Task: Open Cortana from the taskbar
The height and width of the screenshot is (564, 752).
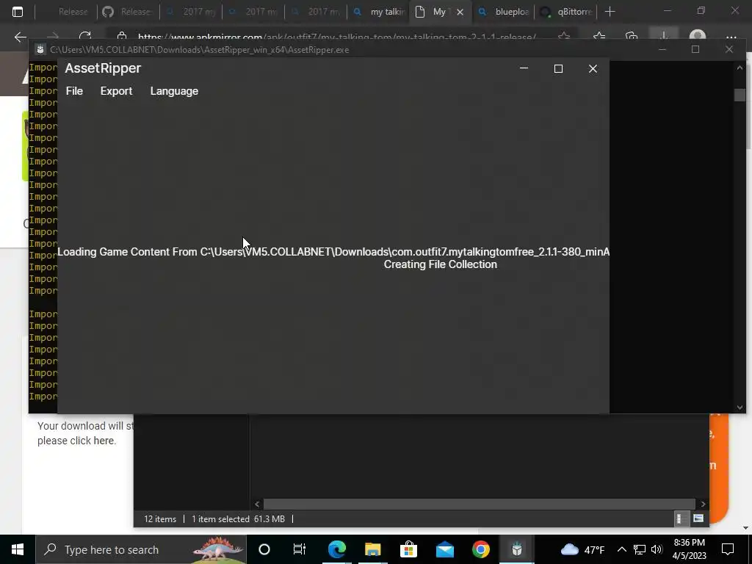Action: (264, 549)
